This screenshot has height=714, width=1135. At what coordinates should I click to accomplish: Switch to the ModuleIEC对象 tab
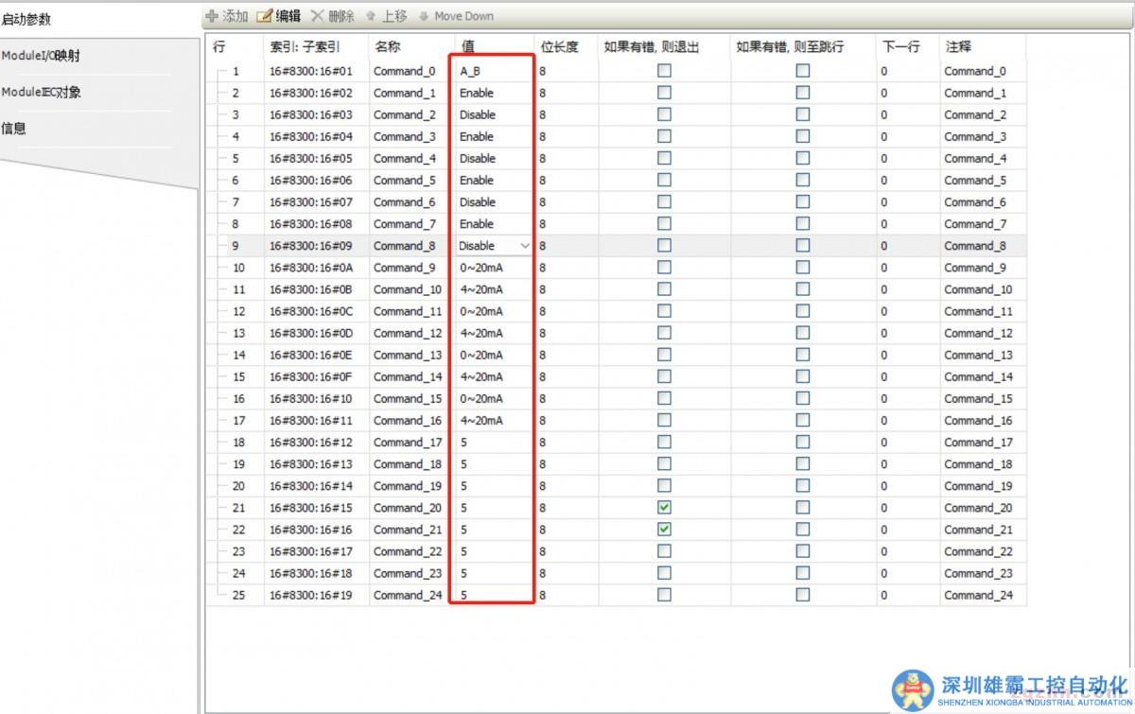coord(42,93)
